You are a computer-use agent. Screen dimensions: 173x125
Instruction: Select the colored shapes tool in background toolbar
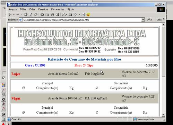pos(3,85)
